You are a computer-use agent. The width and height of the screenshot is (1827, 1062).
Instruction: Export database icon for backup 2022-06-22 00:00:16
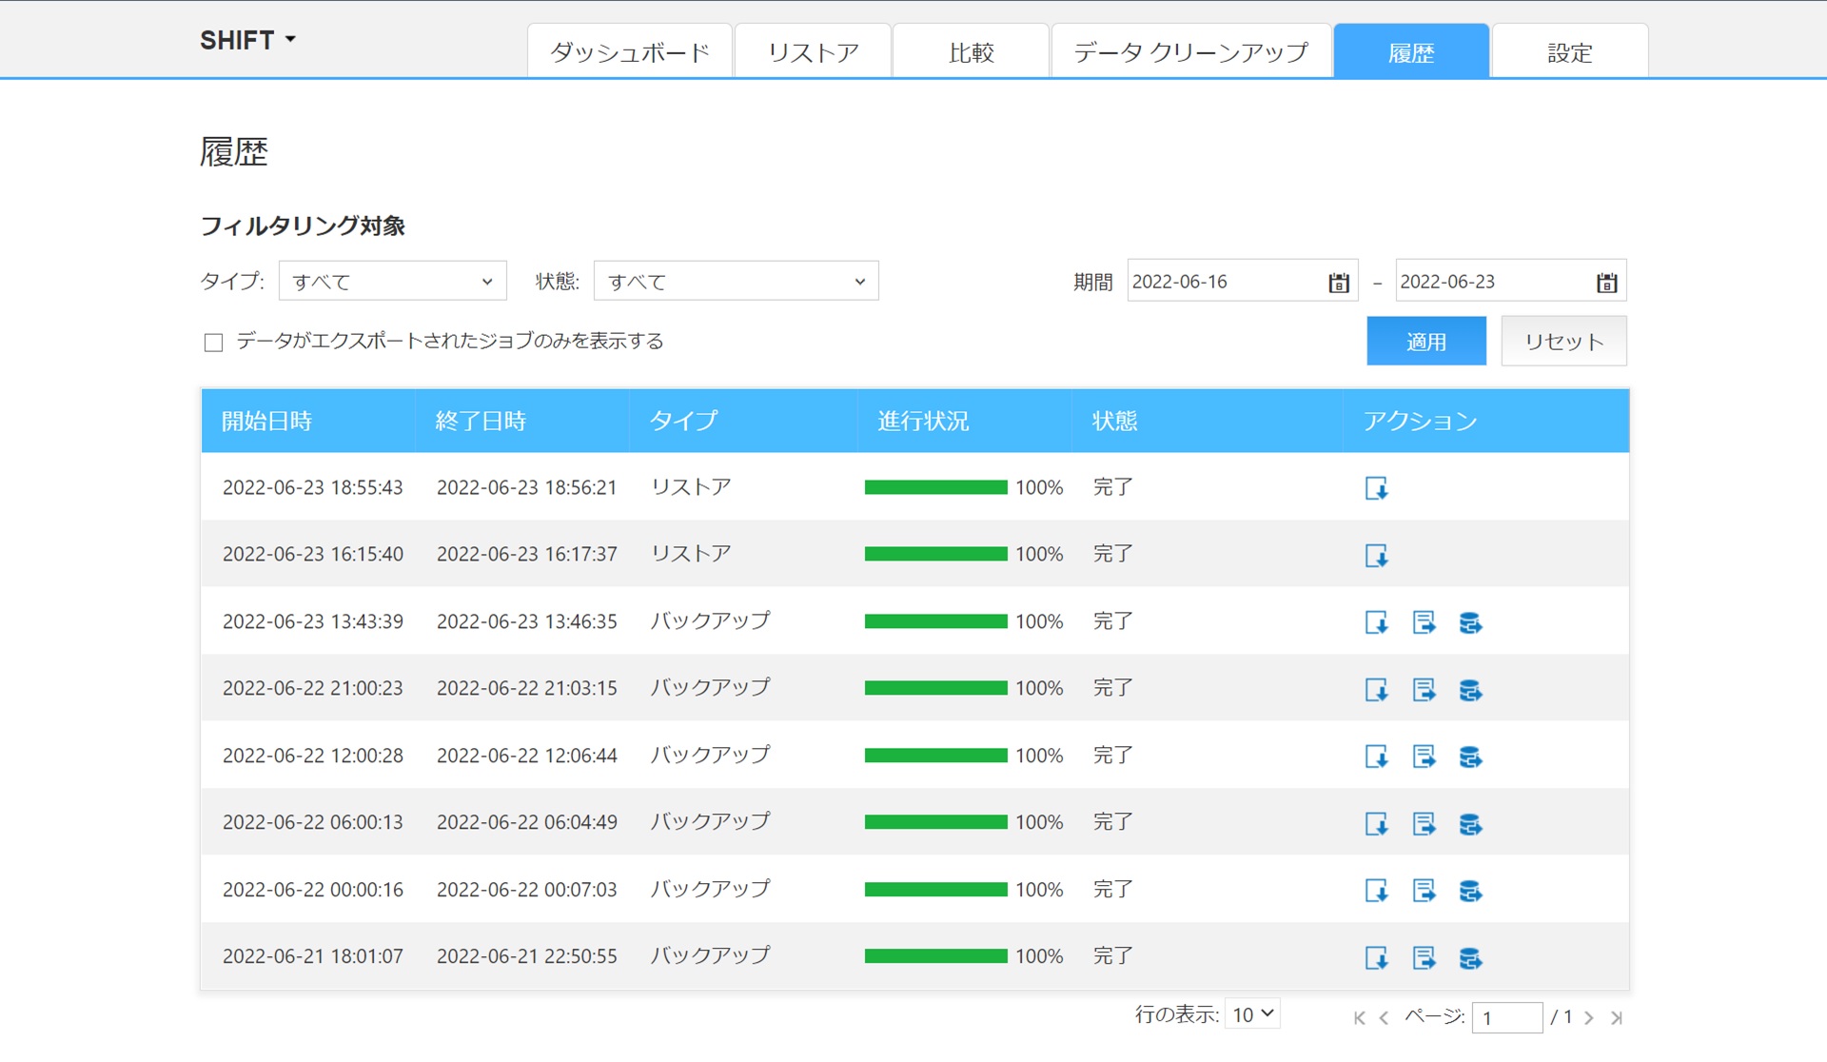[x=1470, y=891]
